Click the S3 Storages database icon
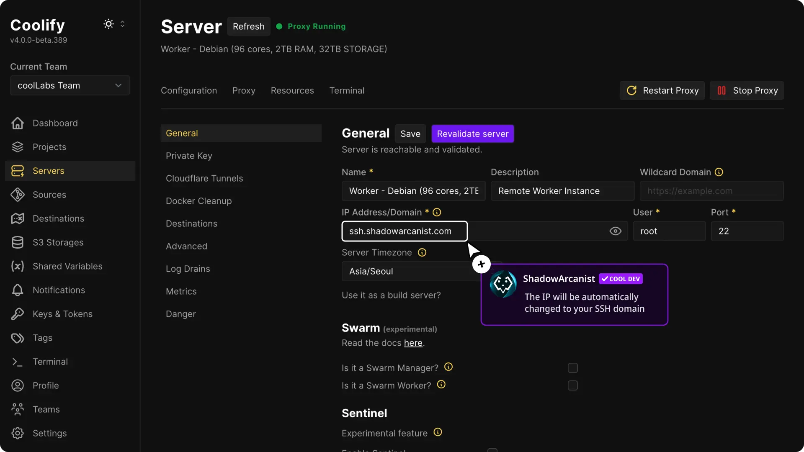804x452 pixels. pyautogui.click(x=18, y=242)
